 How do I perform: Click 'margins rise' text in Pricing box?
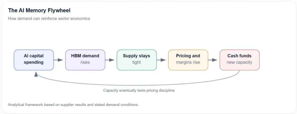(x=188, y=62)
